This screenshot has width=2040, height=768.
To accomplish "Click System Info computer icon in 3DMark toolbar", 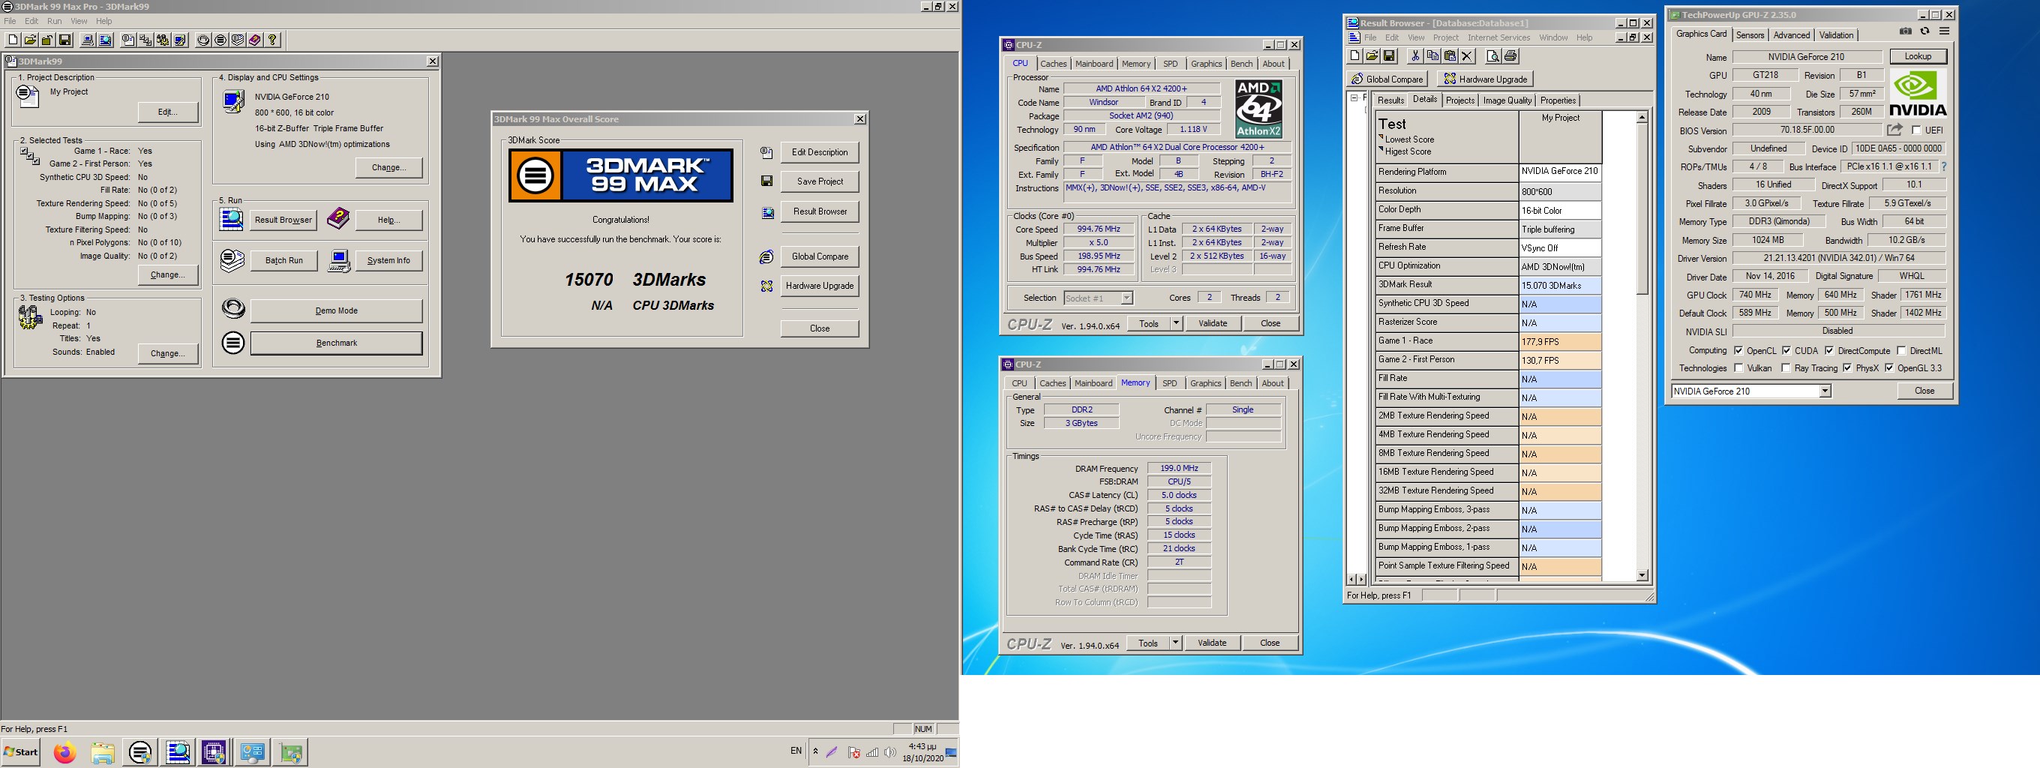I will click(x=88, y=40).
